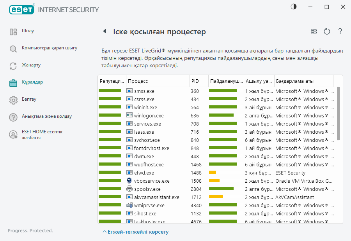This screenshot has height=241, width=351.
Task: Click the akvcamassistant.exe yellow users bar
Action: point(216,197)
